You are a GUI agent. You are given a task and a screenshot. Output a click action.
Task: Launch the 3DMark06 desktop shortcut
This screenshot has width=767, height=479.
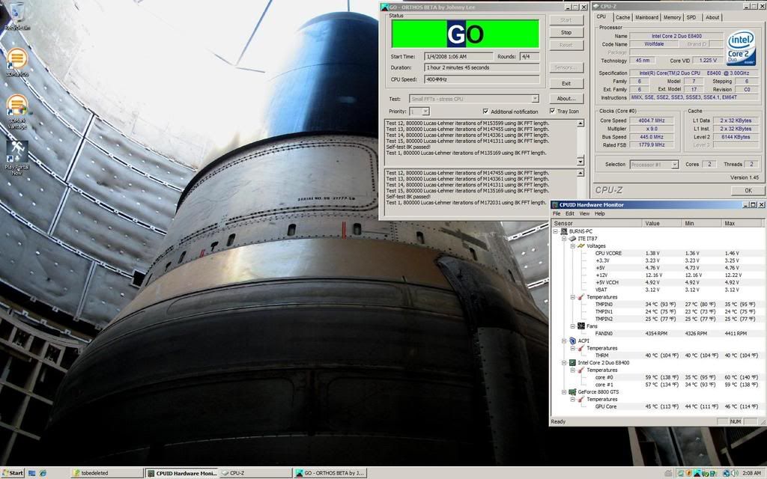tap(16, 62)
